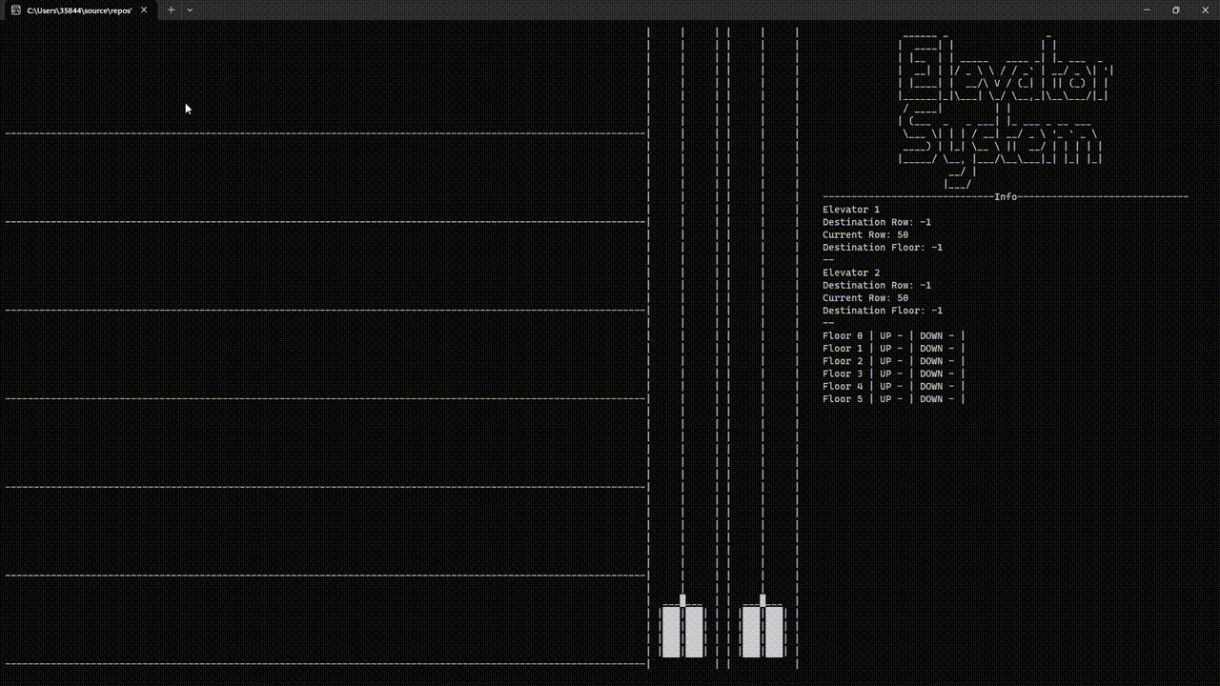
Task: Close the terminal window
Action: pyautogui.click(x=1205, y=10)
